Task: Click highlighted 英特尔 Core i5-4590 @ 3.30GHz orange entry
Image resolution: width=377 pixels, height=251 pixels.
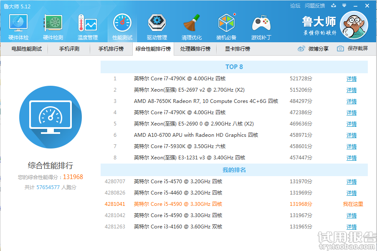Action: (x=178, y=204)
